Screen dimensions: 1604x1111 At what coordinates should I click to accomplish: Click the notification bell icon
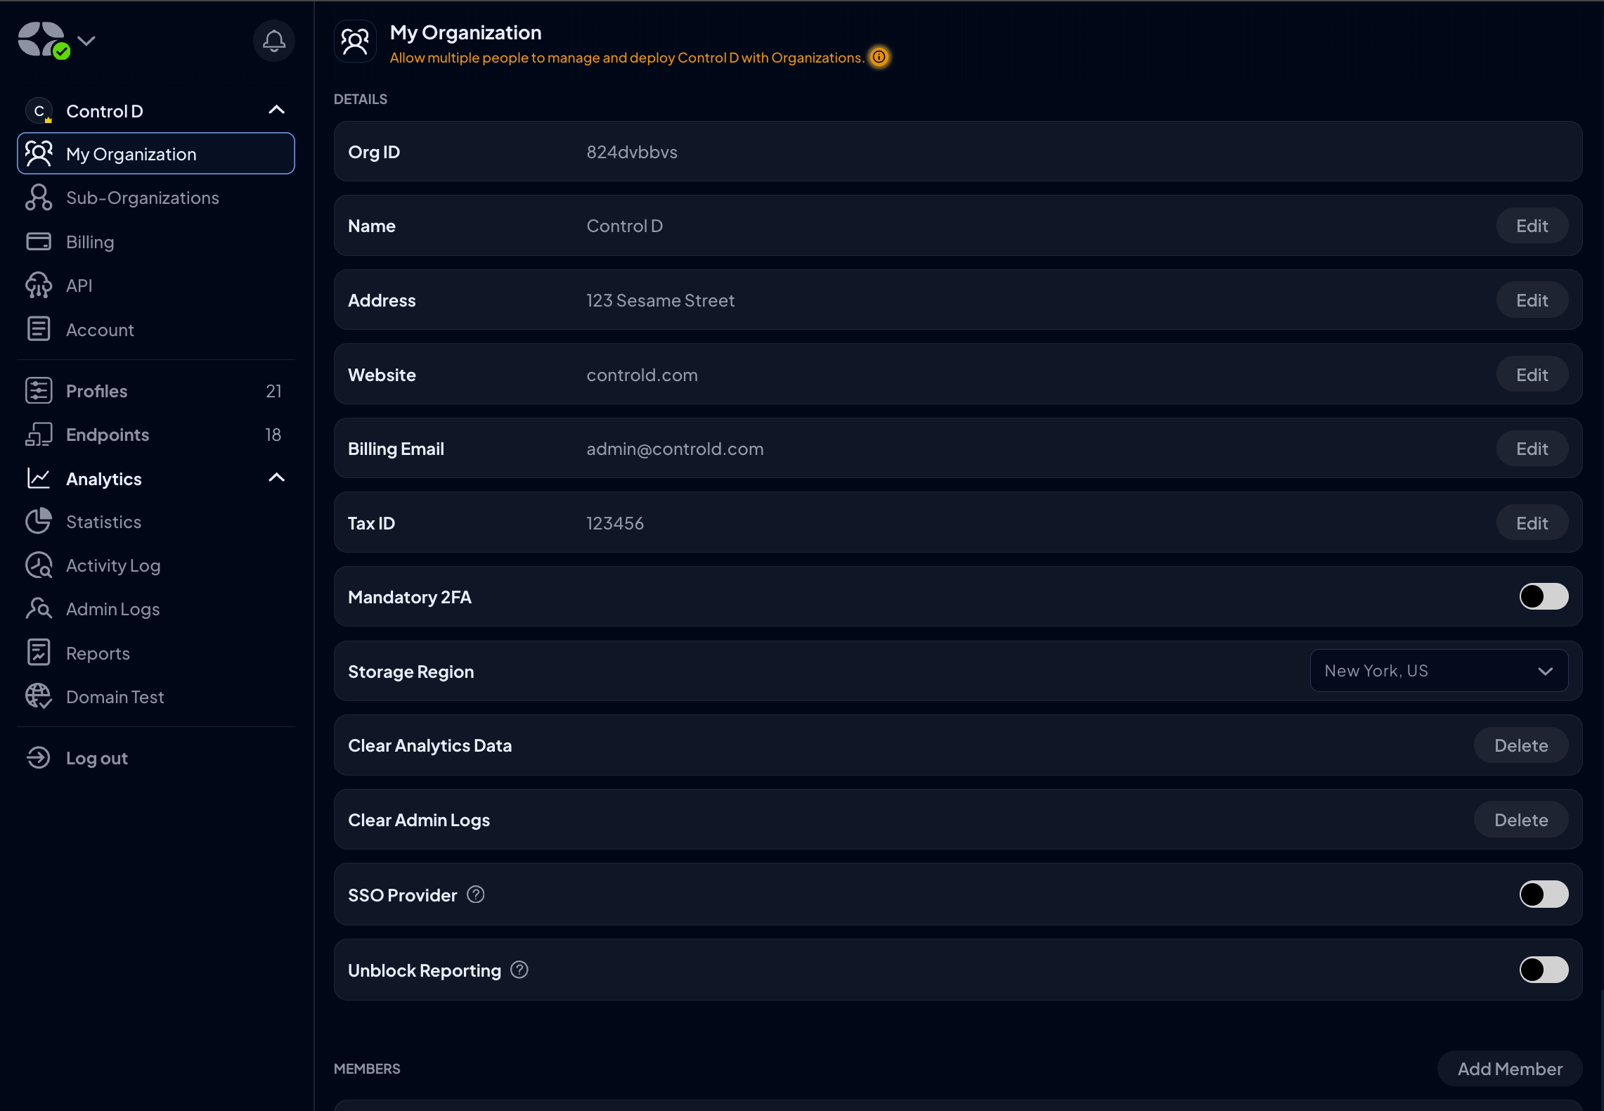coord(273,41)
